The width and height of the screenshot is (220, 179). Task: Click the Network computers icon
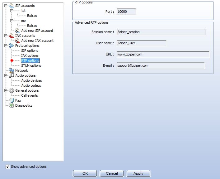tap(12, 70)
